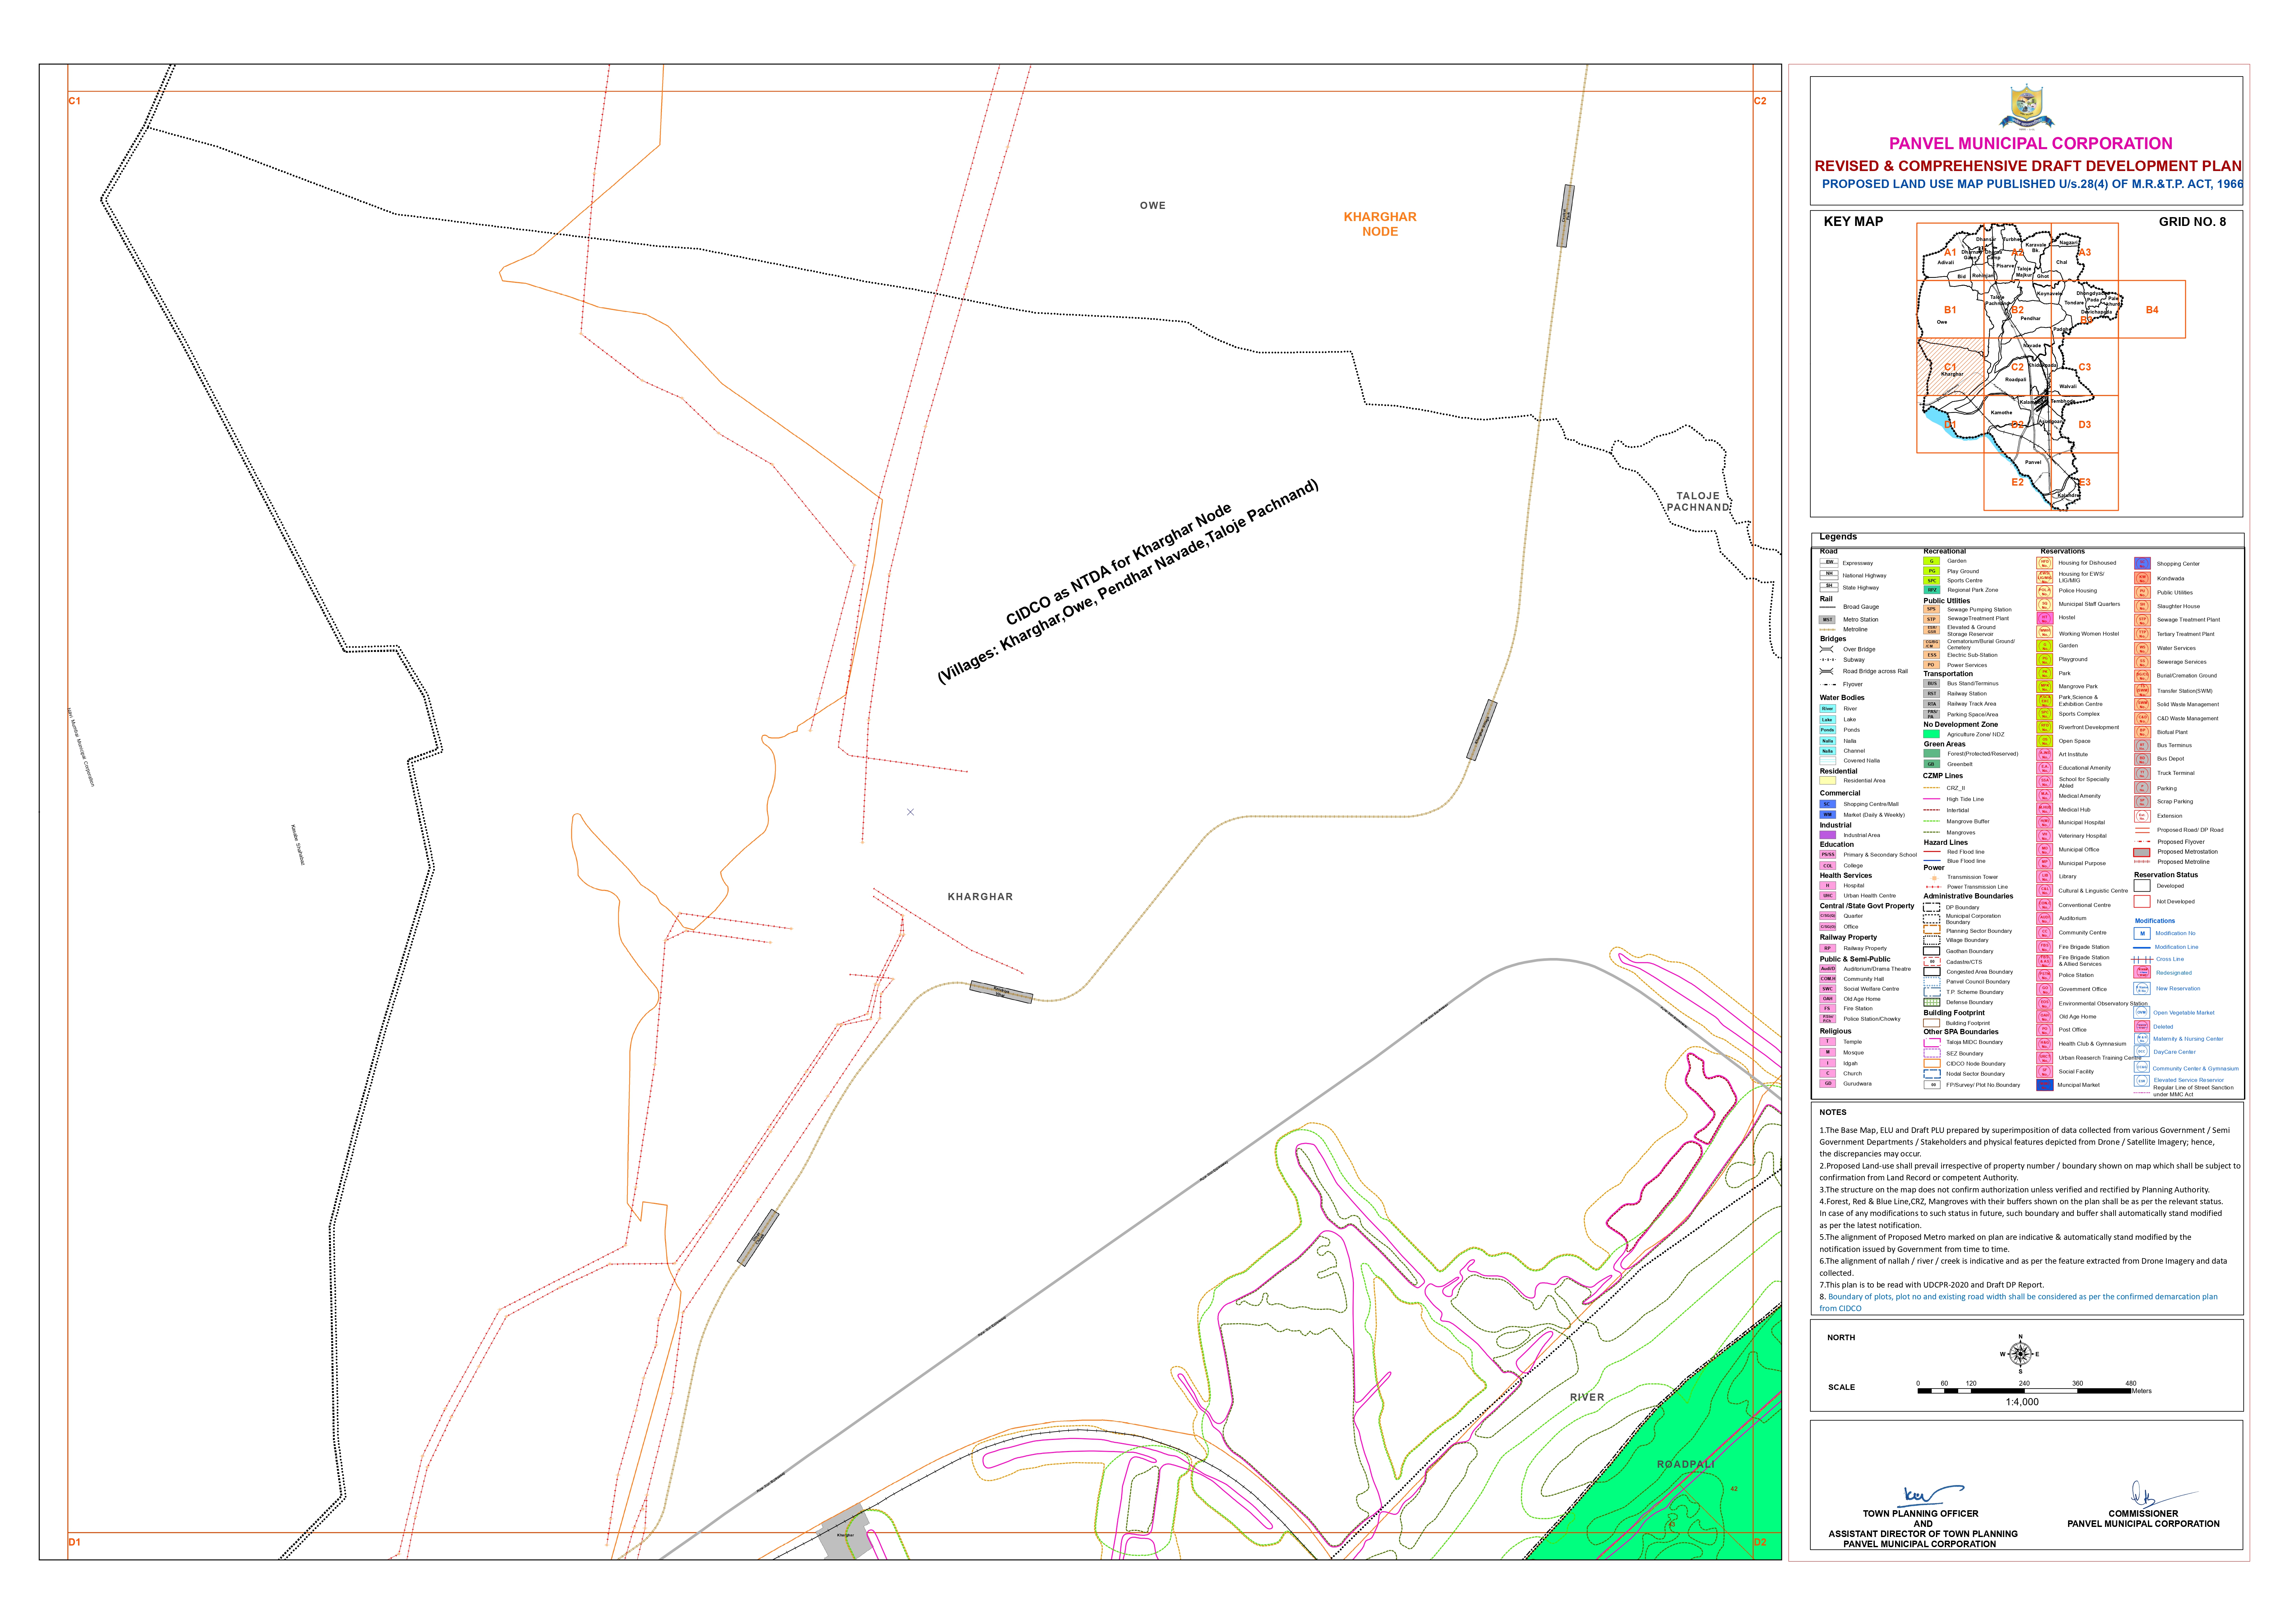The height and width of the screenshot is (1624, 2296).
Task: Click the PS/SS Primary & Secondary School icon
Action: tap(1828, 855)
